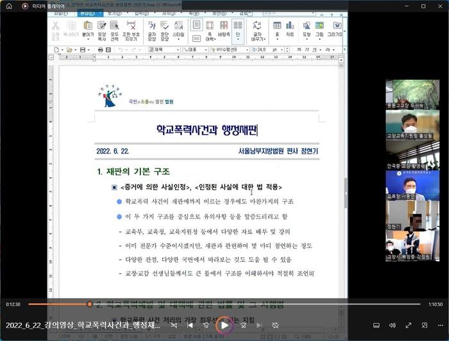Skip forward 30 seconds
This screenshot has height=341, width=449.
click(x=243, y=325)
